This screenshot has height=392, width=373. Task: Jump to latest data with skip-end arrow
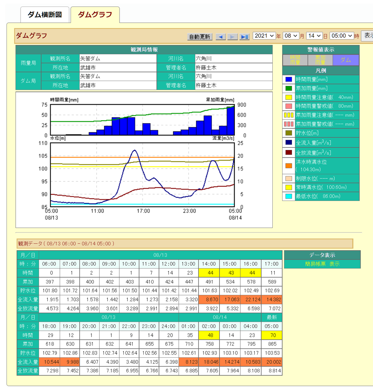(244, 37)
